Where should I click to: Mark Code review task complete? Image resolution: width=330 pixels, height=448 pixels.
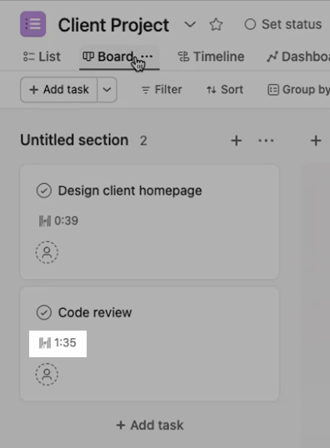pyautogui.click(x=44, y=312)
